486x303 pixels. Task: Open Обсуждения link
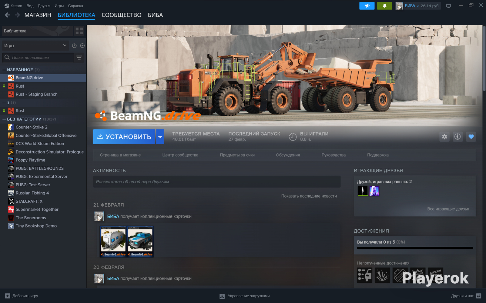tap(288, 155)
